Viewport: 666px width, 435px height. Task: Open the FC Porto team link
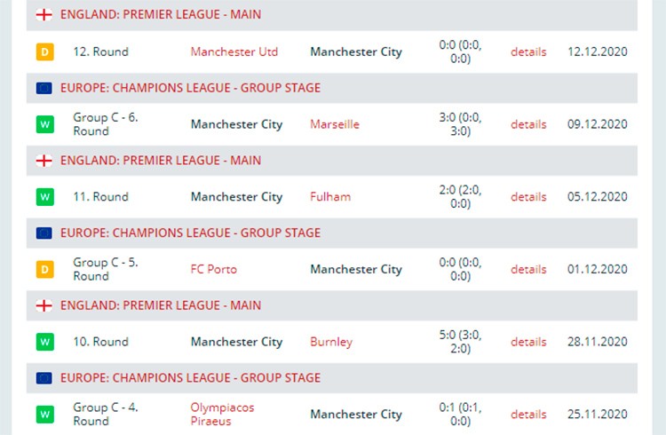pyautogui.click(x=214, y=269)
